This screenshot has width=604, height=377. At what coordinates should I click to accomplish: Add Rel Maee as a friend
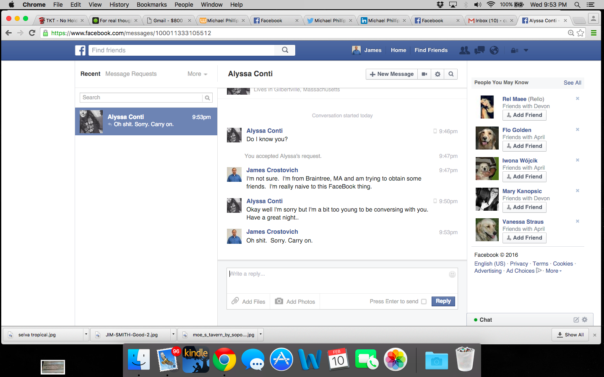524,115
